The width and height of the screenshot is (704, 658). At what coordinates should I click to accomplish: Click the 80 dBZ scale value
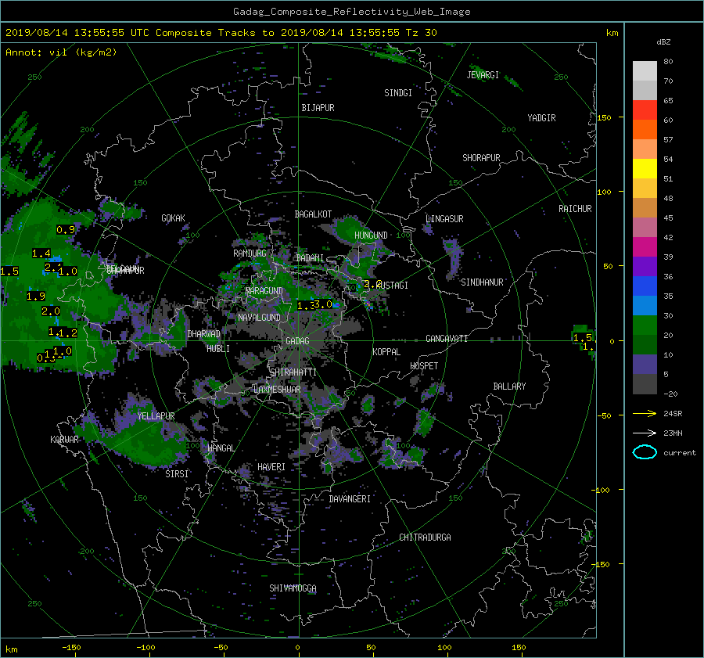pos(668,62)
